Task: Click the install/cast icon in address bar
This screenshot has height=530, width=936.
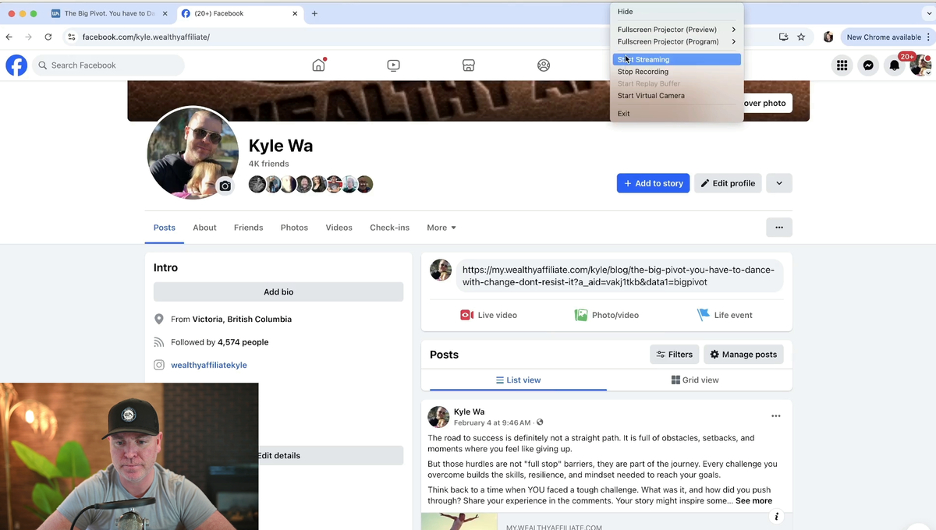Action: 783,37
